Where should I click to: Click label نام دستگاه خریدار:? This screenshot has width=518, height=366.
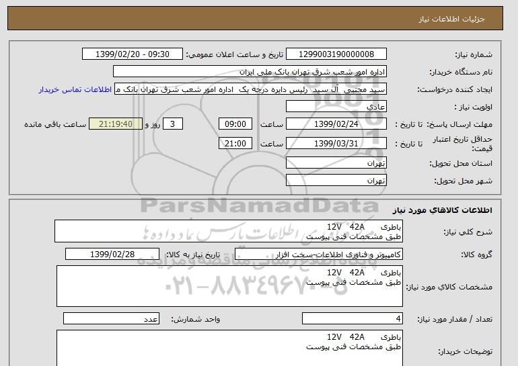[461, 72]
